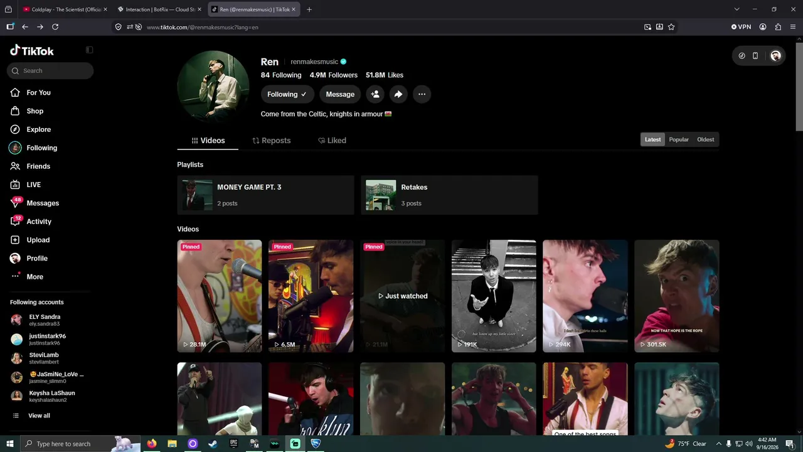Image resolution: width=803 pixels, height=452 pixels.
Task: Switch to the Videos tab
Action: pos(208,141)
